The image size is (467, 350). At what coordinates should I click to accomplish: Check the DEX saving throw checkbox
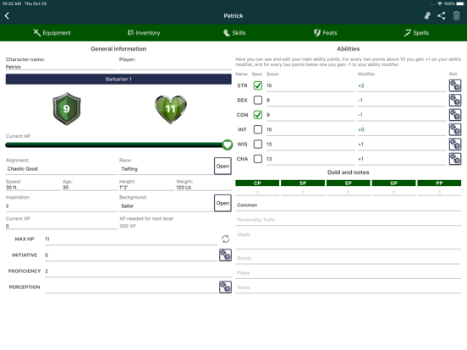pyautogui.click(x=258, y=101)
